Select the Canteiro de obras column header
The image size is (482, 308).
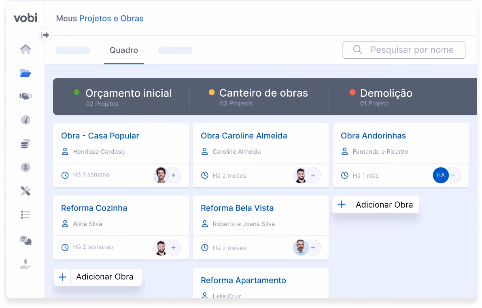[x=259, y=97]
